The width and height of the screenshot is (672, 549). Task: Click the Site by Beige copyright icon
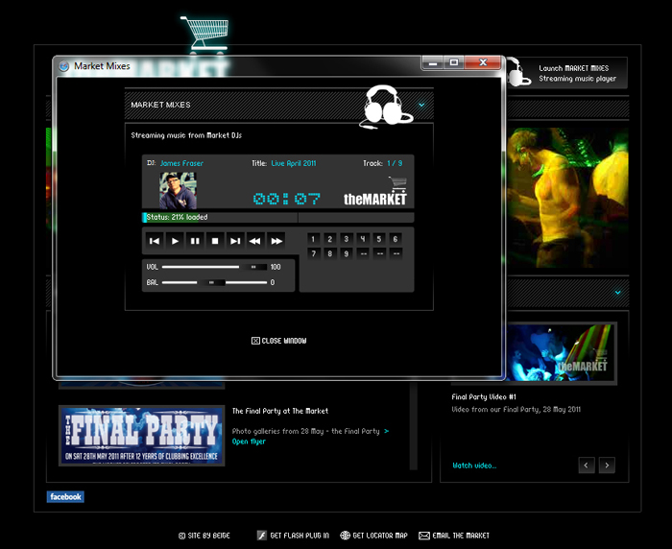181,536
